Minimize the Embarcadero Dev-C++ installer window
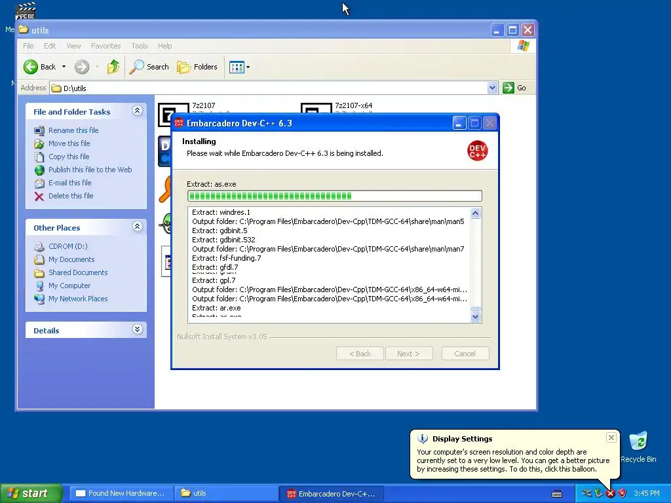 pos(459,123)
